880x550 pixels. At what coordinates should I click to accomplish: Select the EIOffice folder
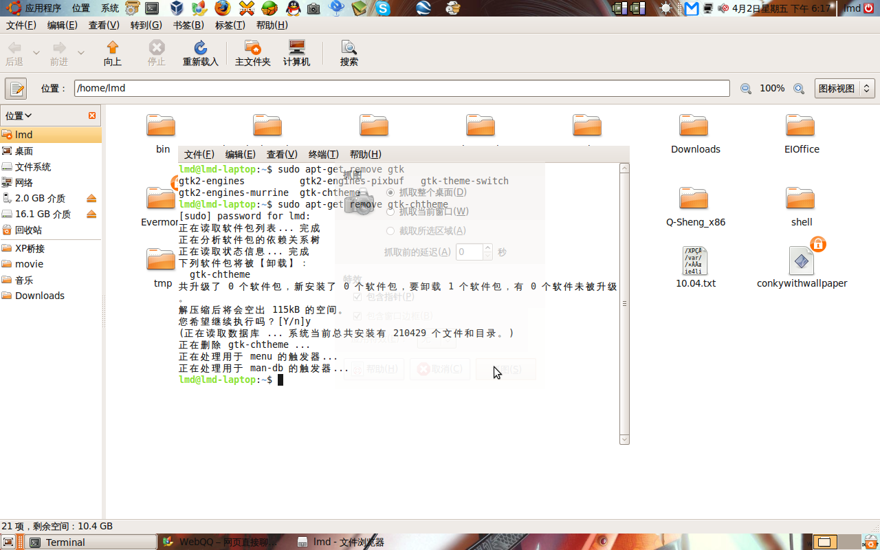800,125
